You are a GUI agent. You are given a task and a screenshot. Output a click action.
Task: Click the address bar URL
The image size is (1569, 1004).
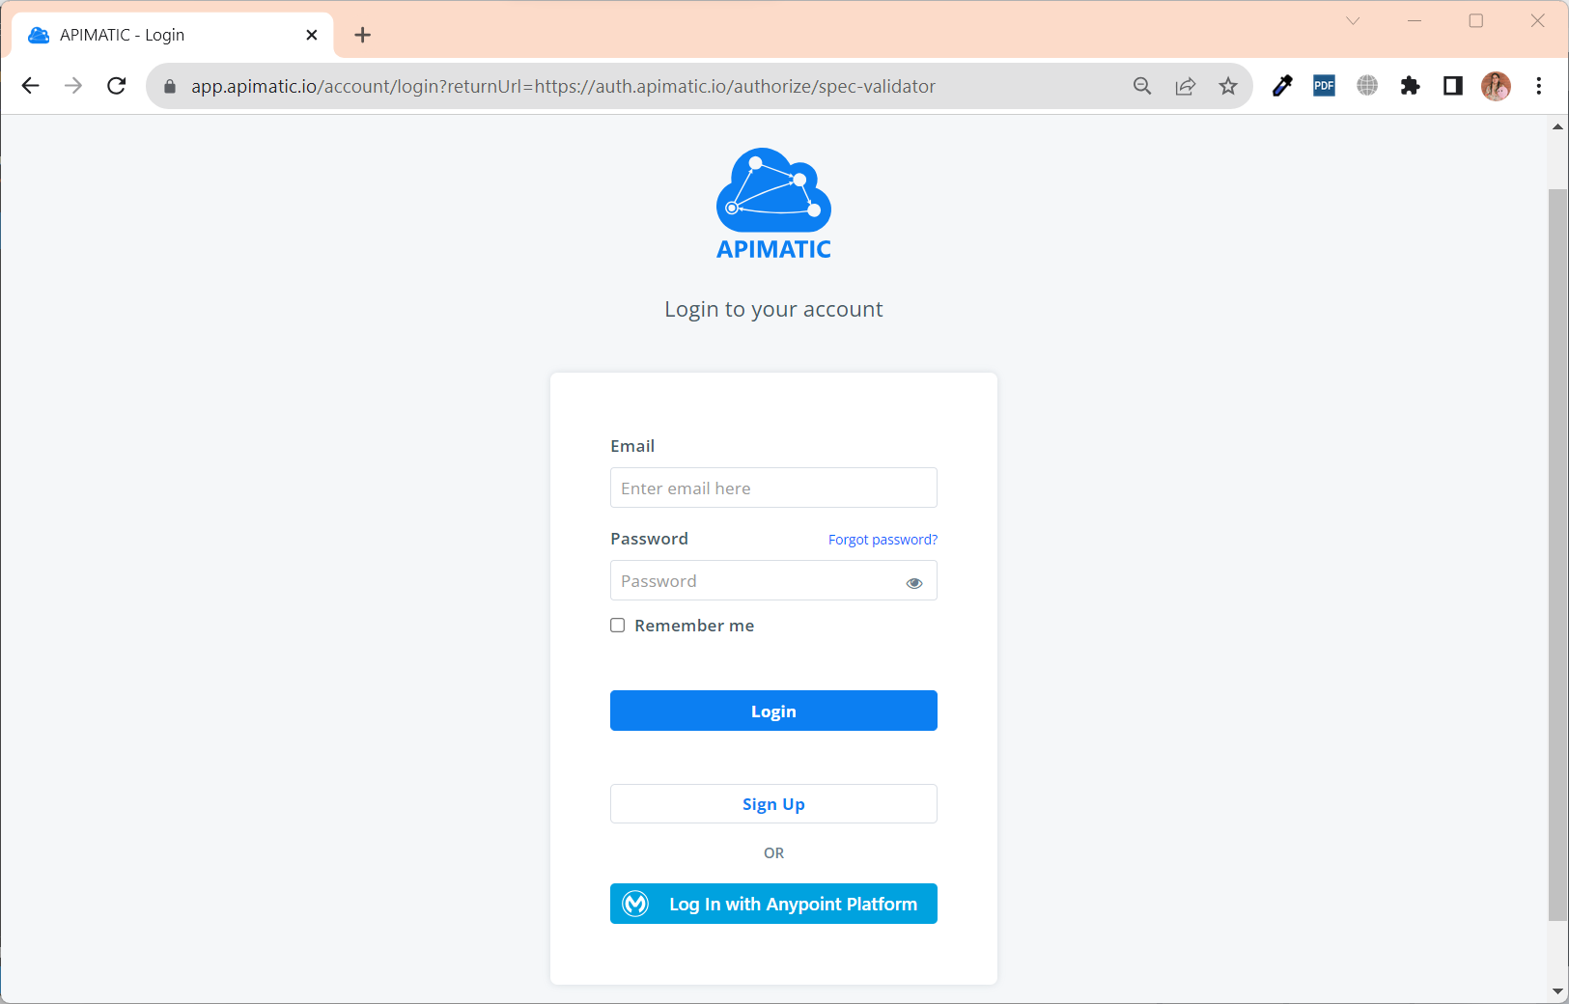click(x=563, y=86)
